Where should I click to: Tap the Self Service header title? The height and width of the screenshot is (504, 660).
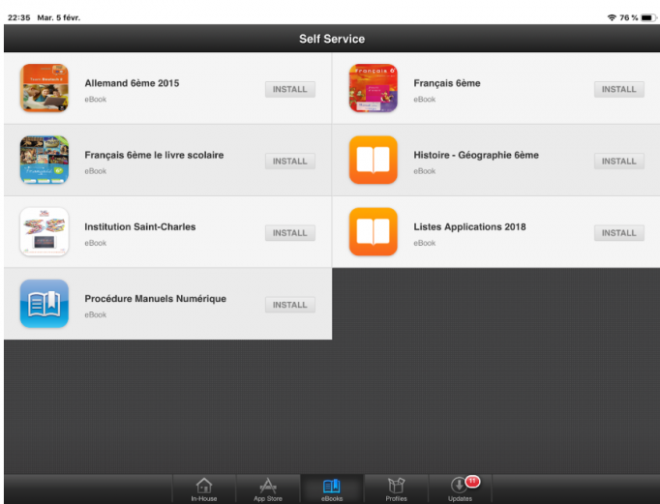pyautogui.click(x=332, y=39)
